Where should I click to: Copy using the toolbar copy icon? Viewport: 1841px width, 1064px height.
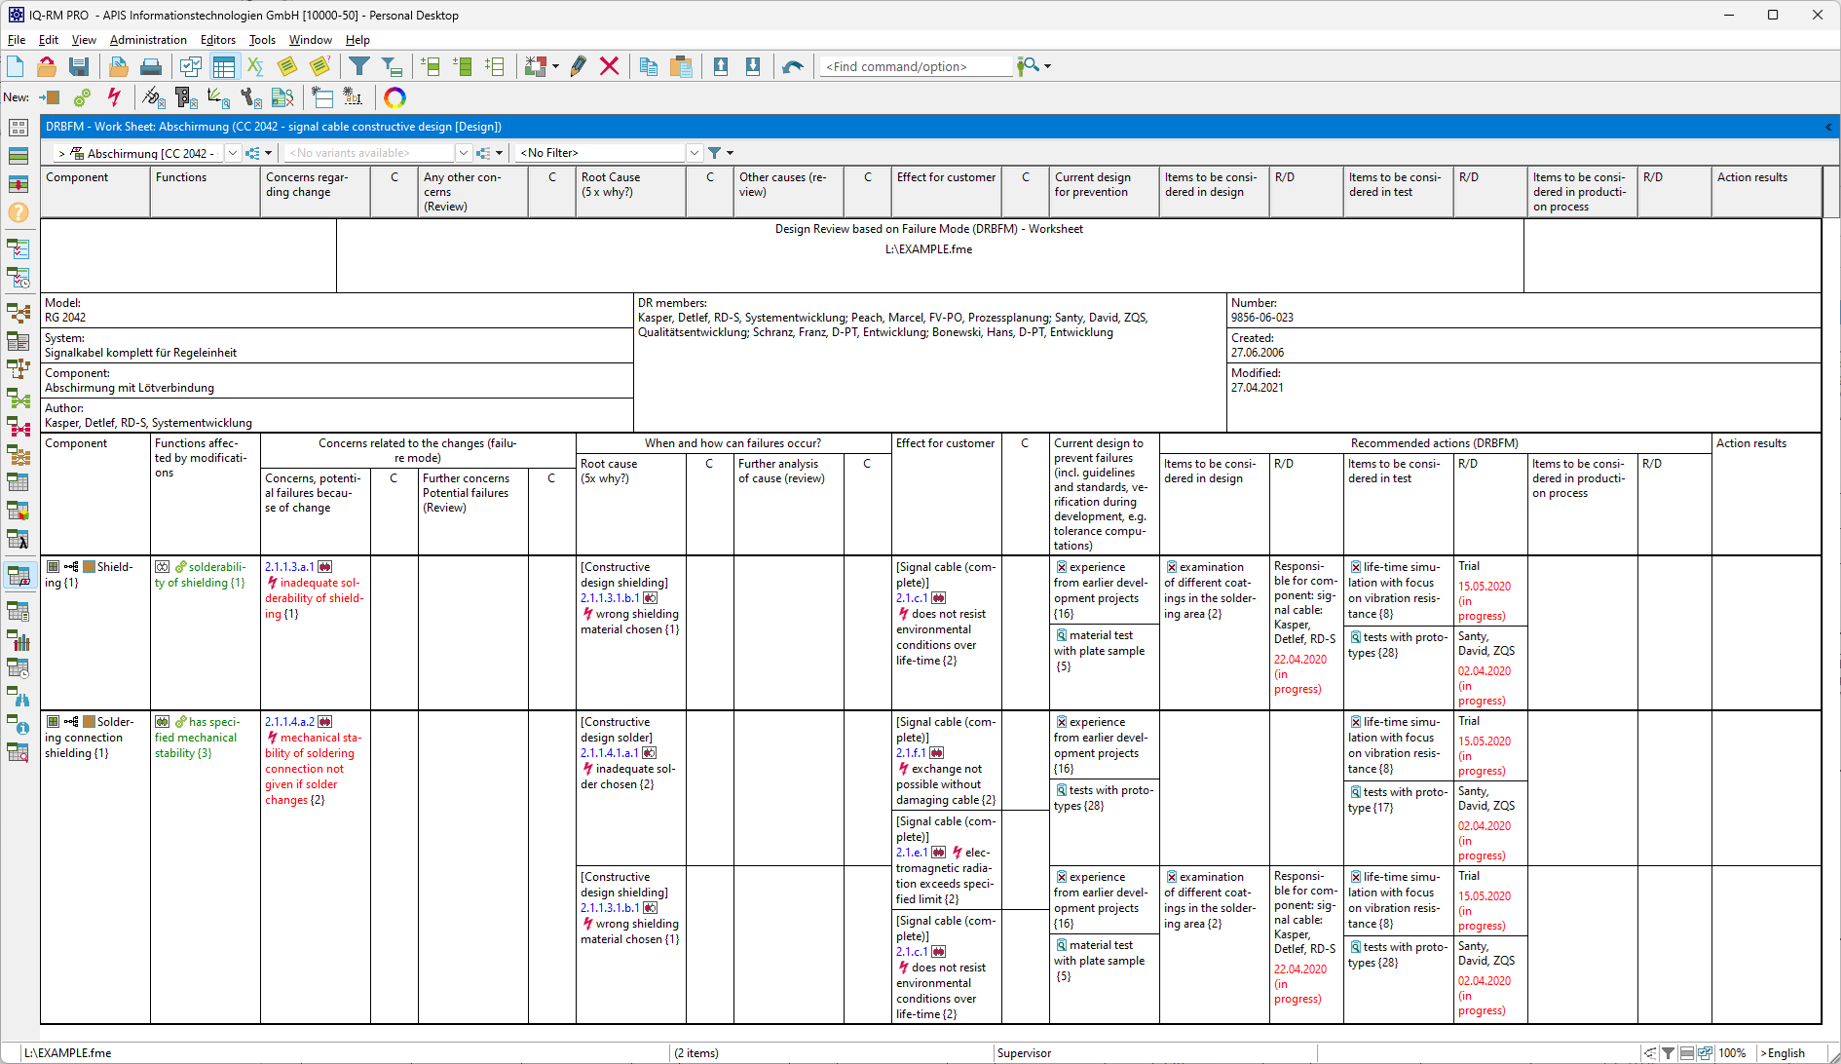coord(649,66)
